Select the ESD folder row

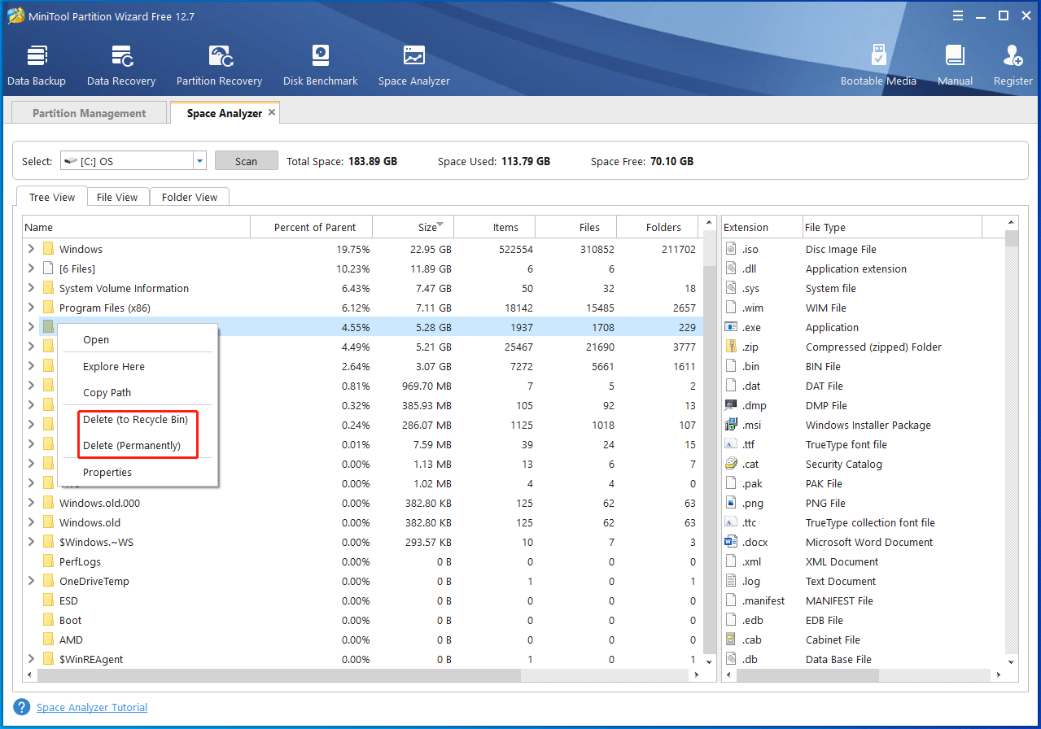(364, 600)
